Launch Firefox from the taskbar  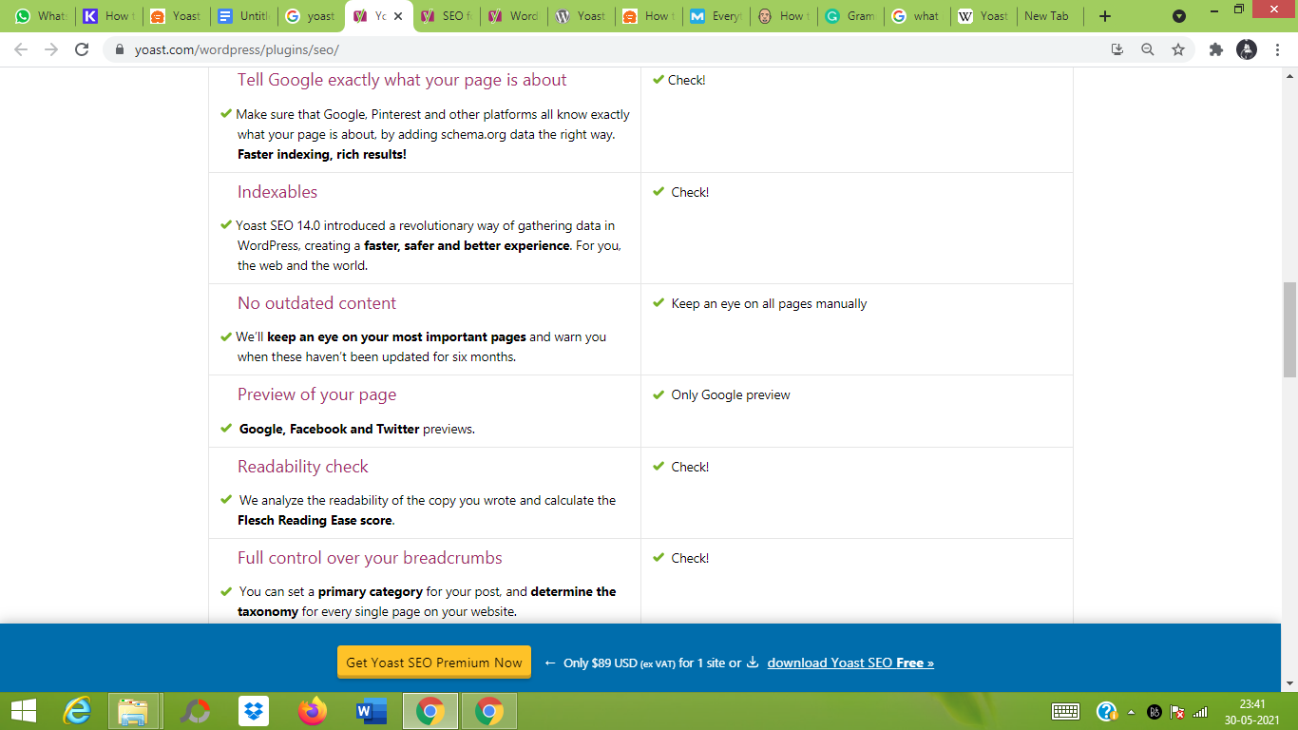pyautogui.click(x=312, y=711)
